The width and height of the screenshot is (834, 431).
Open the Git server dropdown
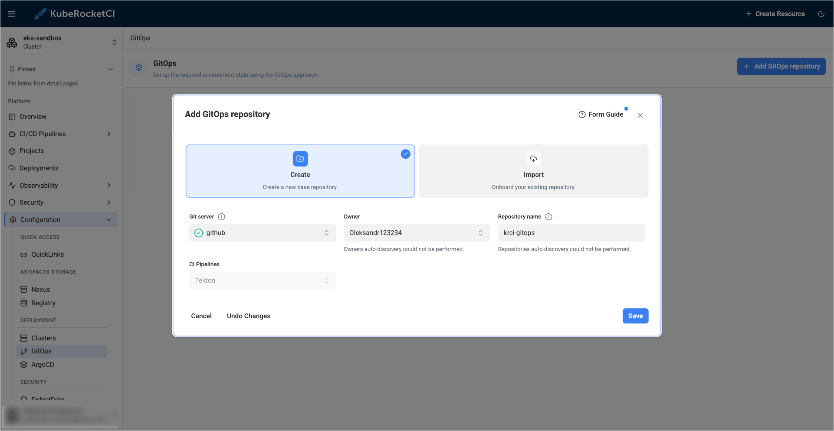click(263, 233)
